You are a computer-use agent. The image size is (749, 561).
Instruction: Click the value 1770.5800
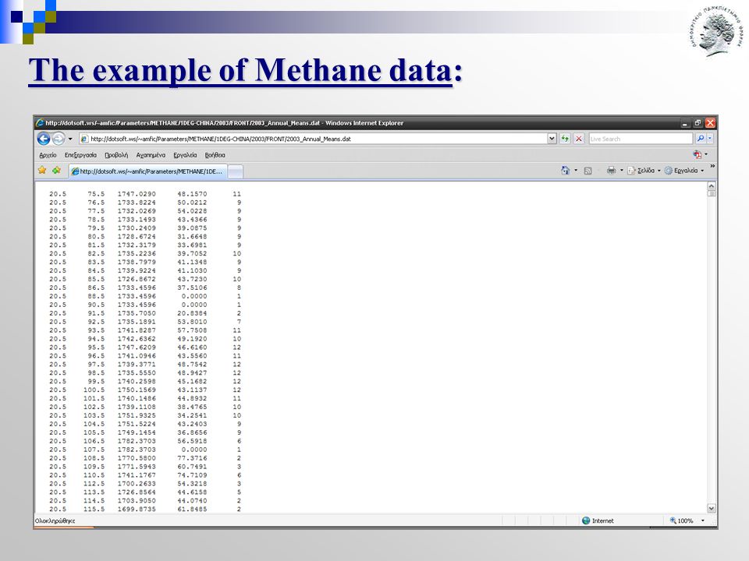coord(137,458)
